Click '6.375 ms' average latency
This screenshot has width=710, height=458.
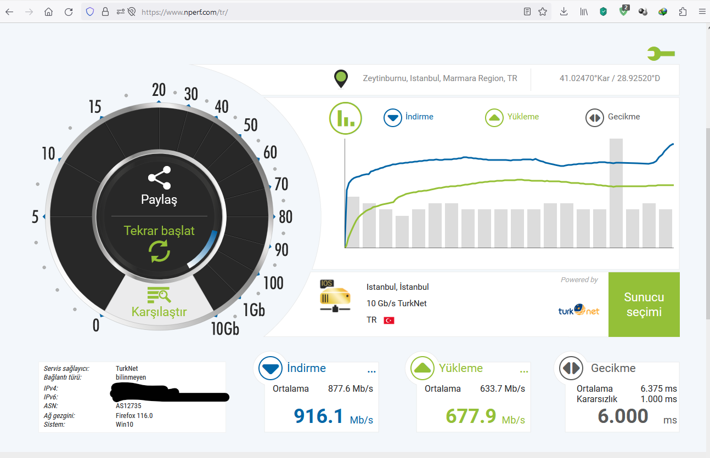(659, 388)
